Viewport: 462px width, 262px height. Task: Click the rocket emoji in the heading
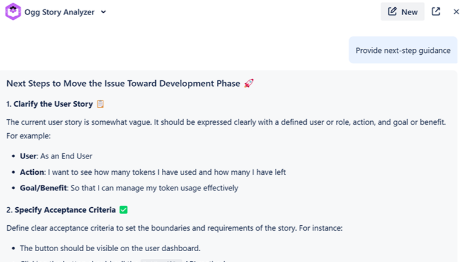coord(249,83)
